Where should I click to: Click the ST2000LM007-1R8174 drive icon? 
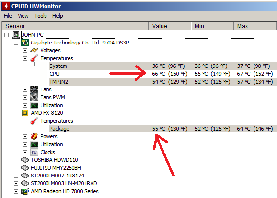coord(25,176)
